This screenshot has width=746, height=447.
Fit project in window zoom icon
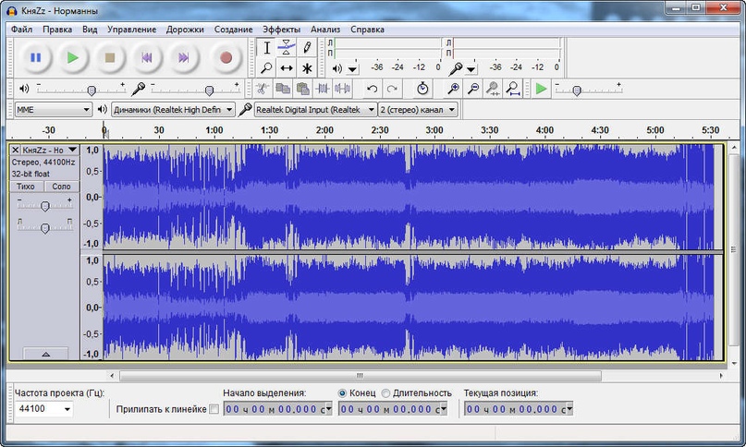point(513,89)
